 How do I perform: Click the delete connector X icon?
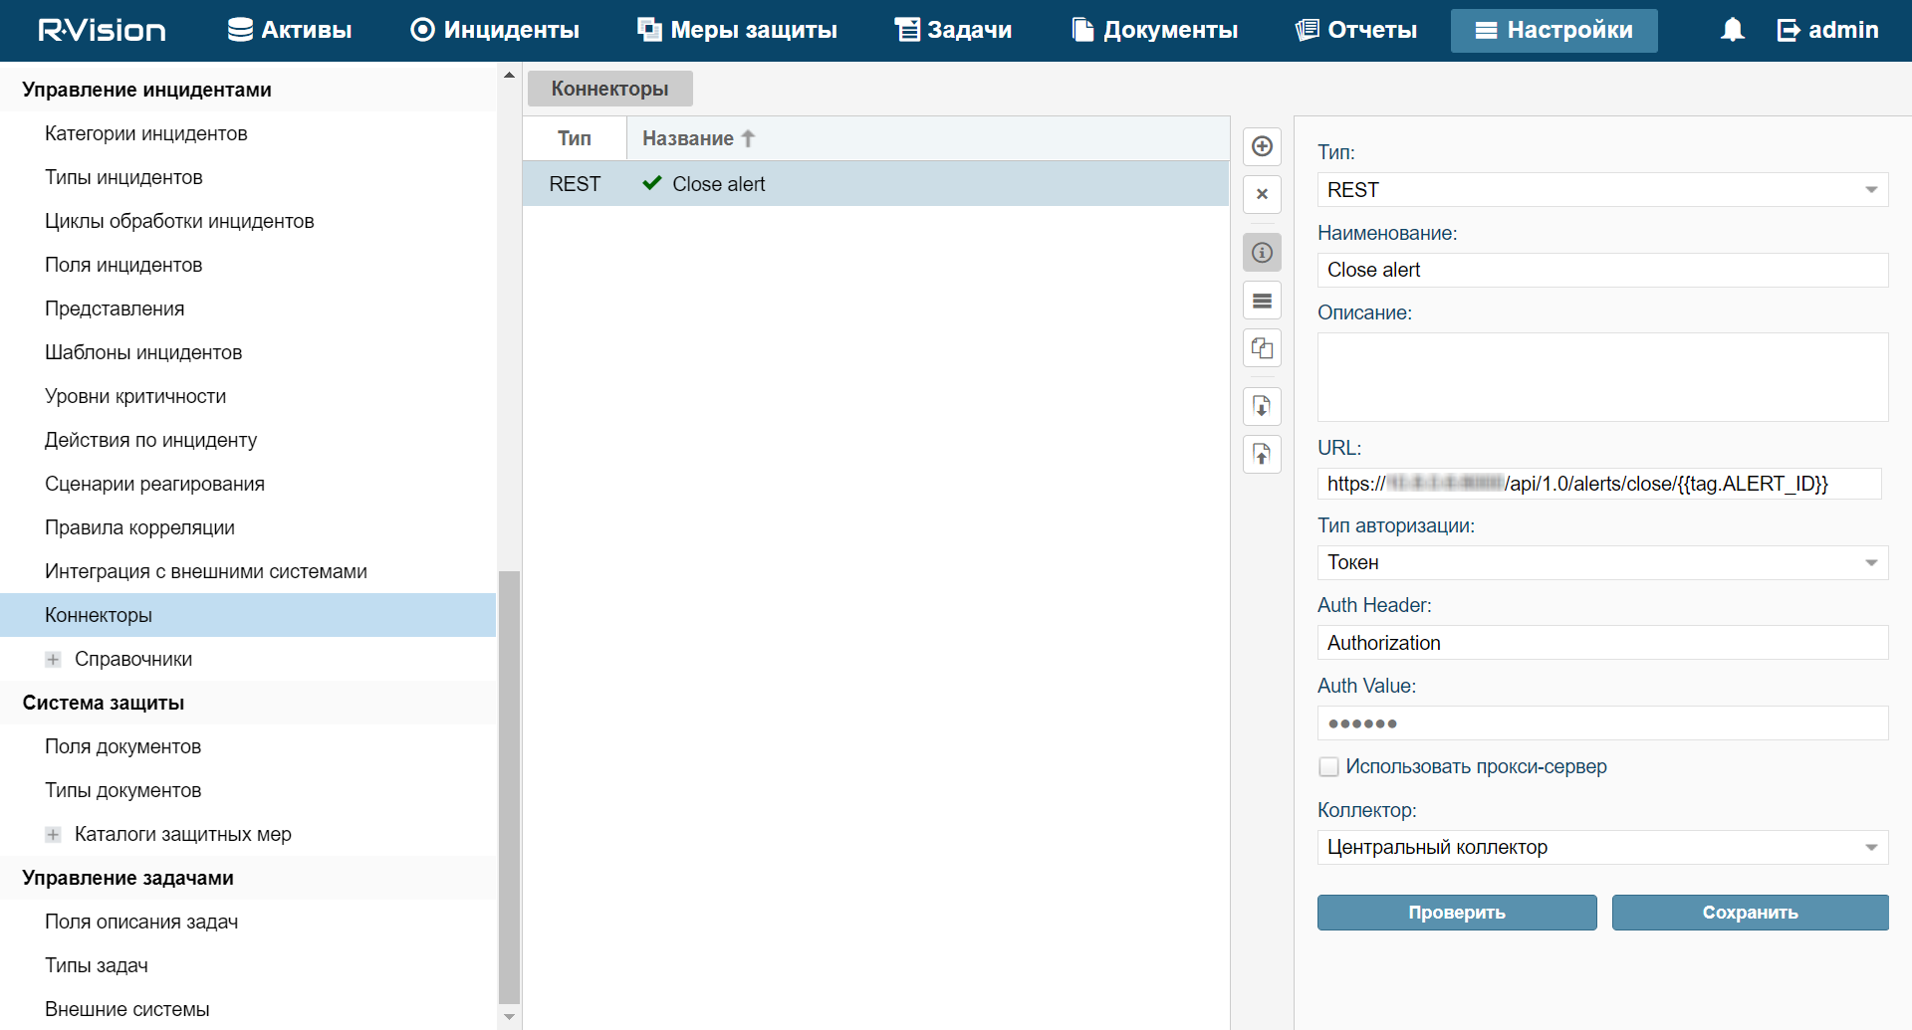click(x=1262, y=194)
